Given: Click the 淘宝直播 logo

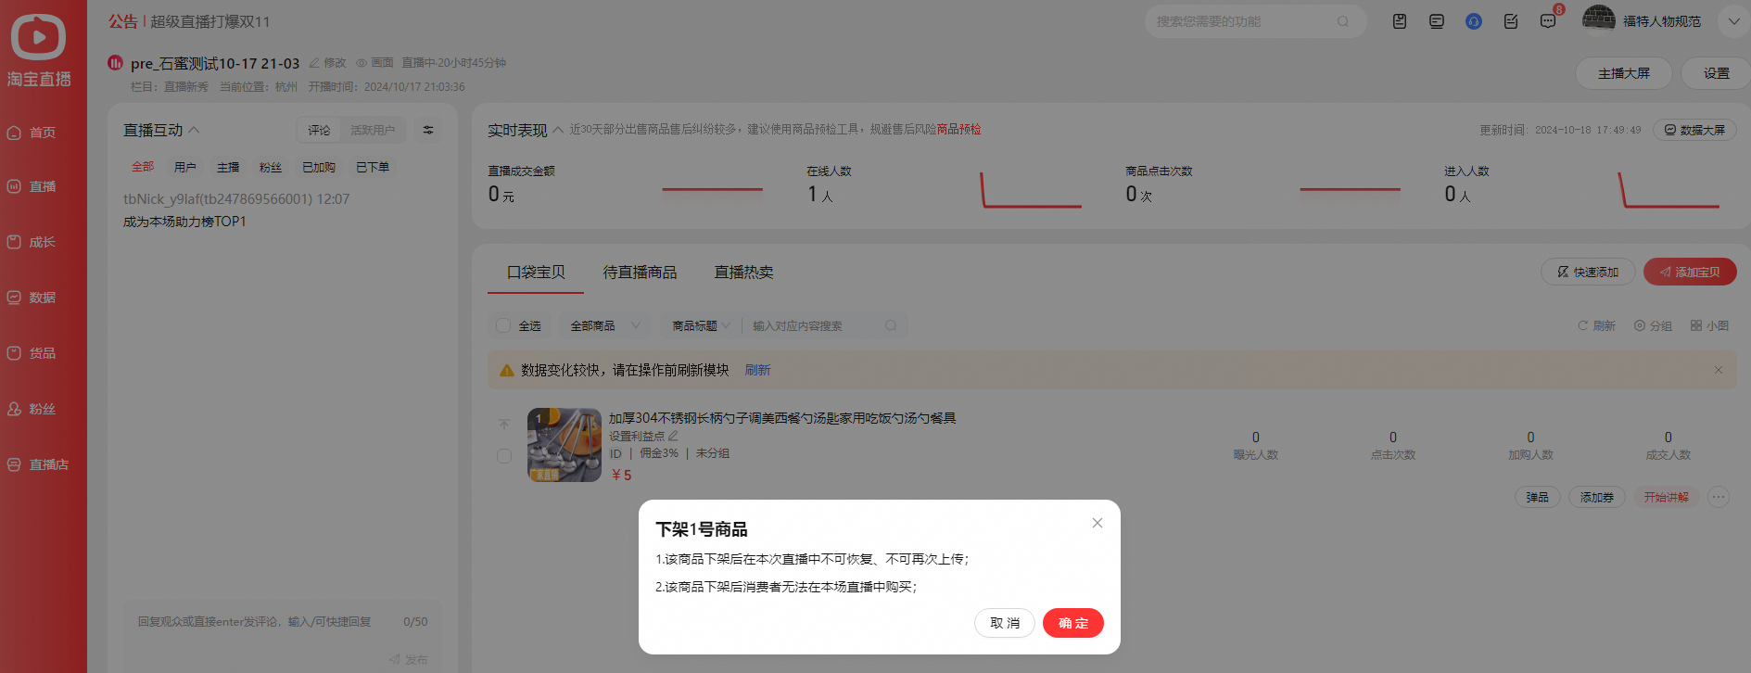Looking at the screenshot, I should click(x=39, y=51).
